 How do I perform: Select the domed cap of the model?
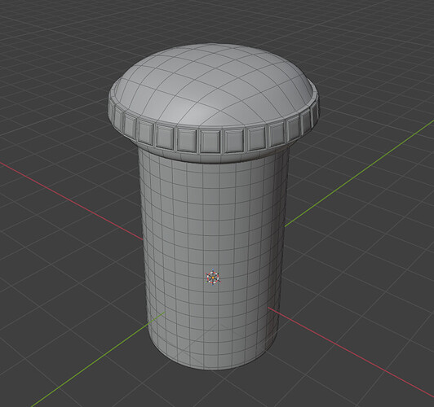[x=213, y=84]
